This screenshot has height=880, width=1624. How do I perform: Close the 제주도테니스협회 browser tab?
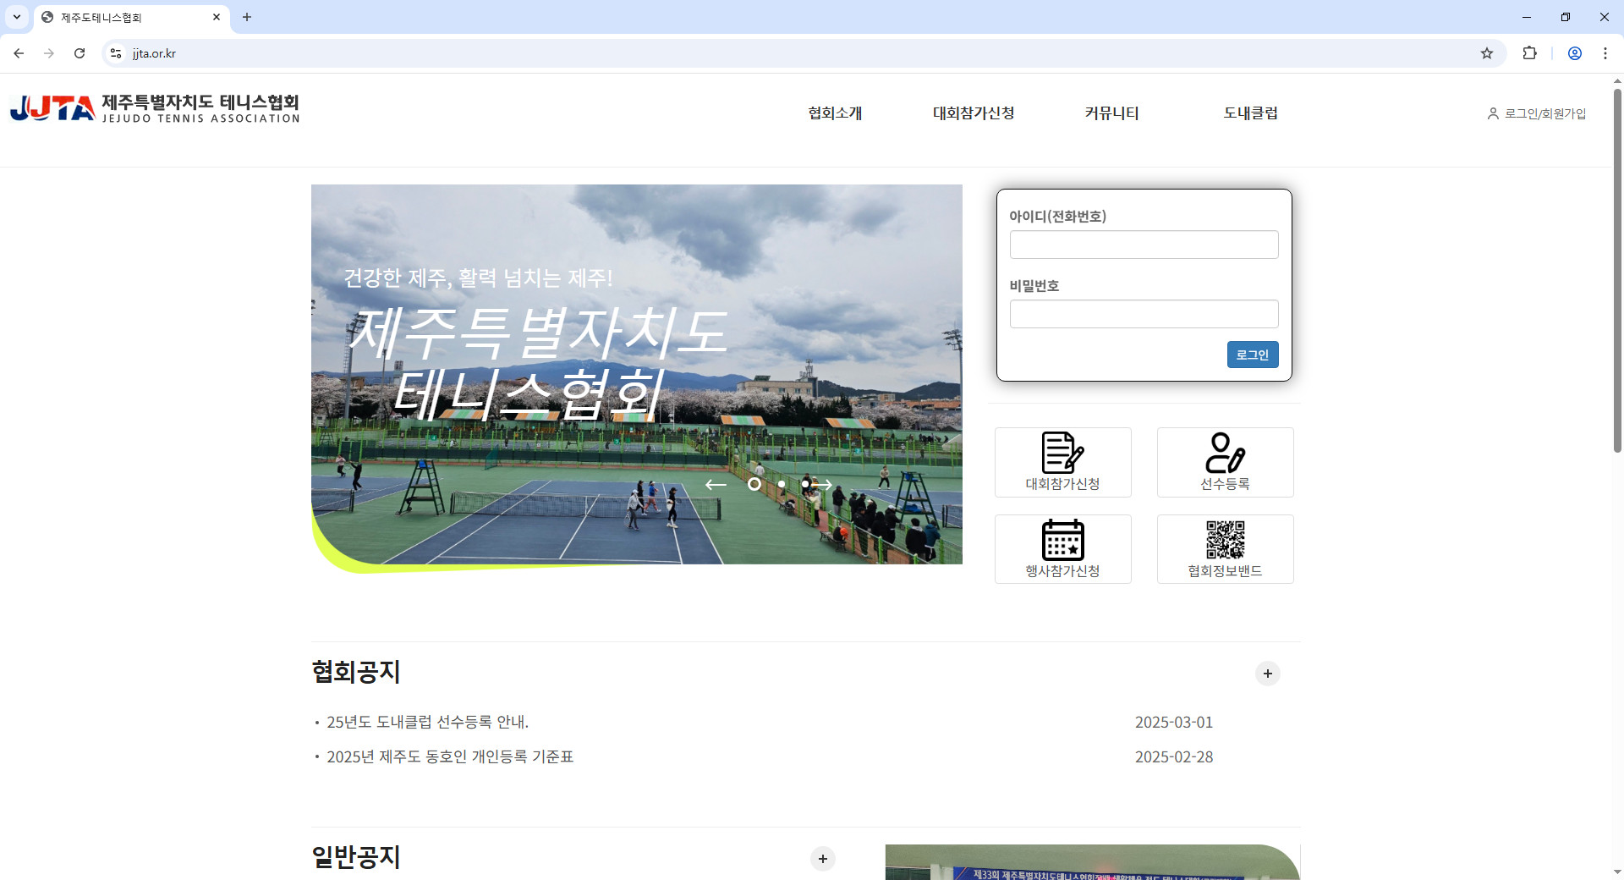217,17
